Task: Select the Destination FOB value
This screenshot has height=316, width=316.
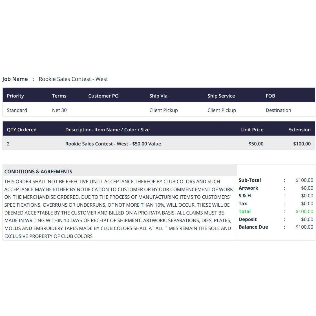Action: tap(278, 110)
